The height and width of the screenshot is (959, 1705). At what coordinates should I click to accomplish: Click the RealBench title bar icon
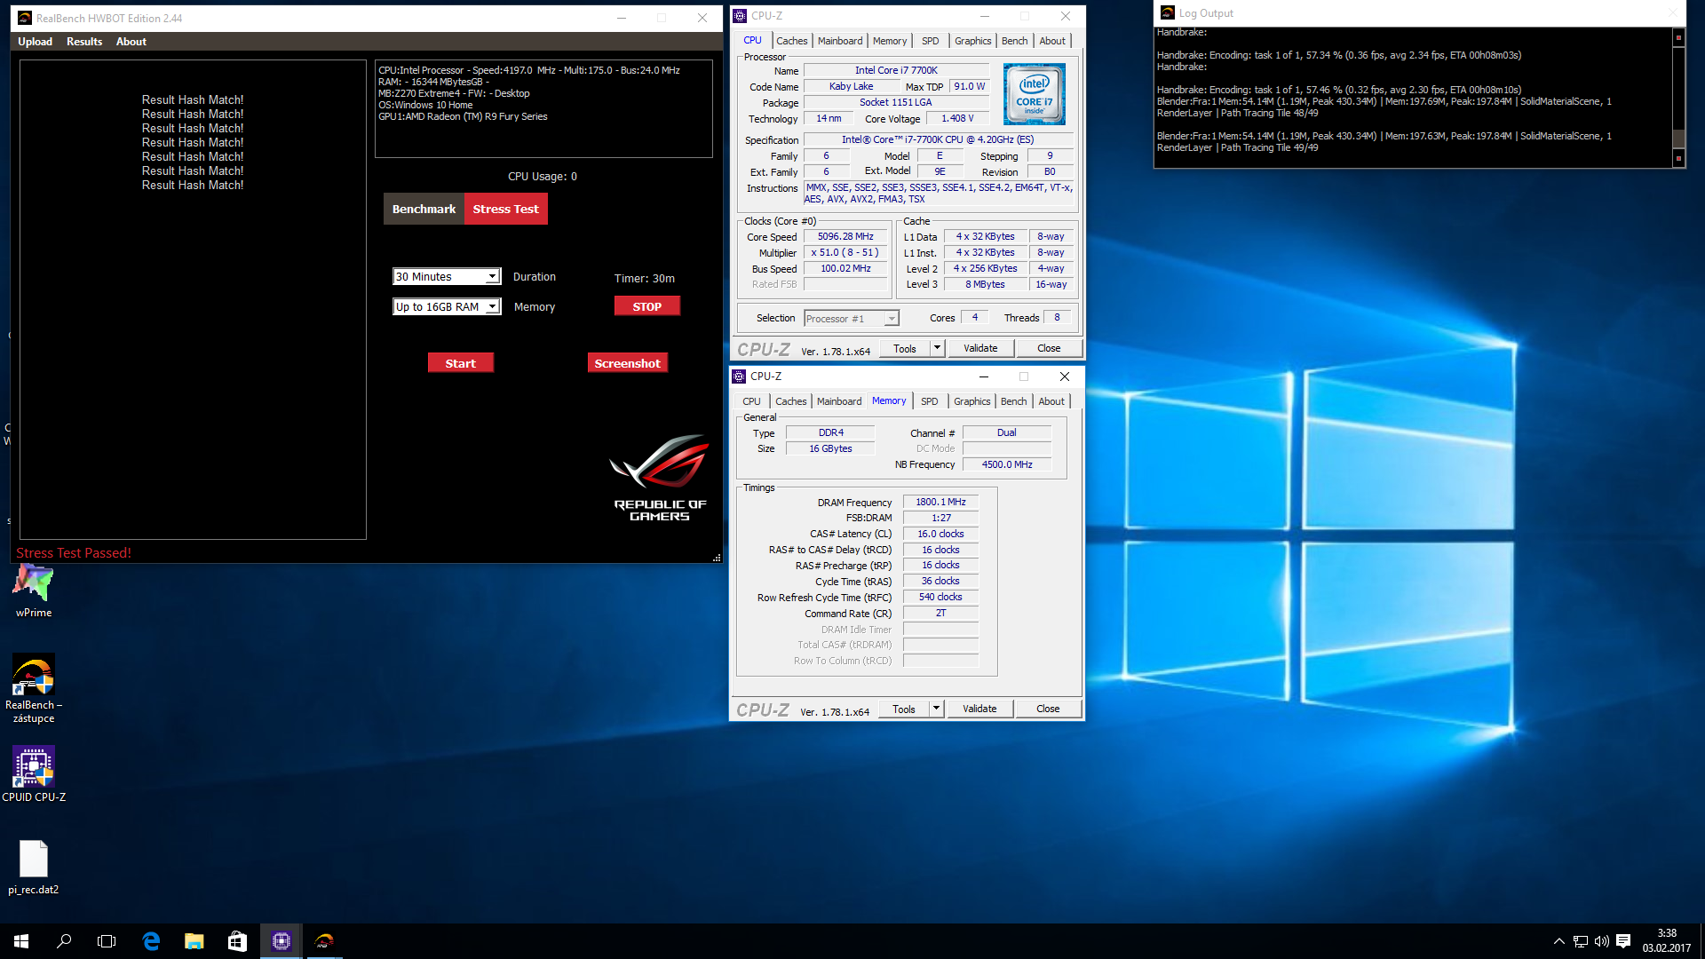point(25,18)
